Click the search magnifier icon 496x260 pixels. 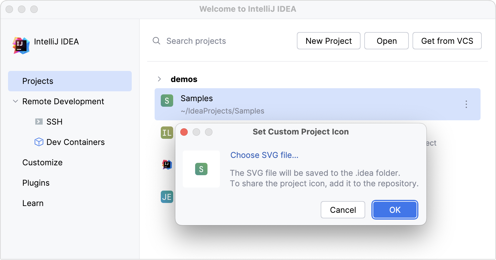[156, 41]
